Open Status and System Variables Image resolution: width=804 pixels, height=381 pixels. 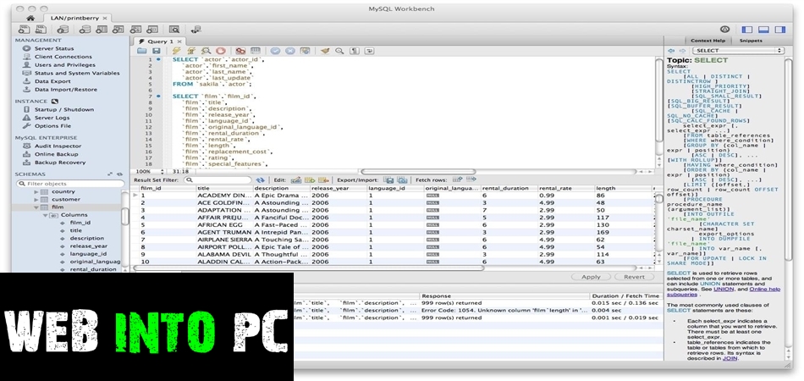[77, 74]
